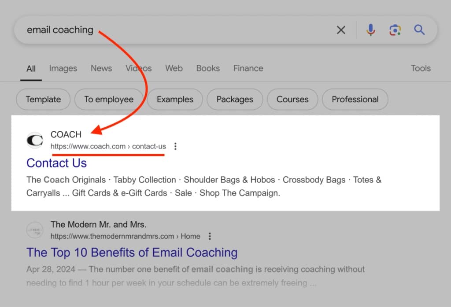Click 'The Modern Mr. and Mrs.' site name
Viewport: 451px width, 307px height.
click(98, 225)
